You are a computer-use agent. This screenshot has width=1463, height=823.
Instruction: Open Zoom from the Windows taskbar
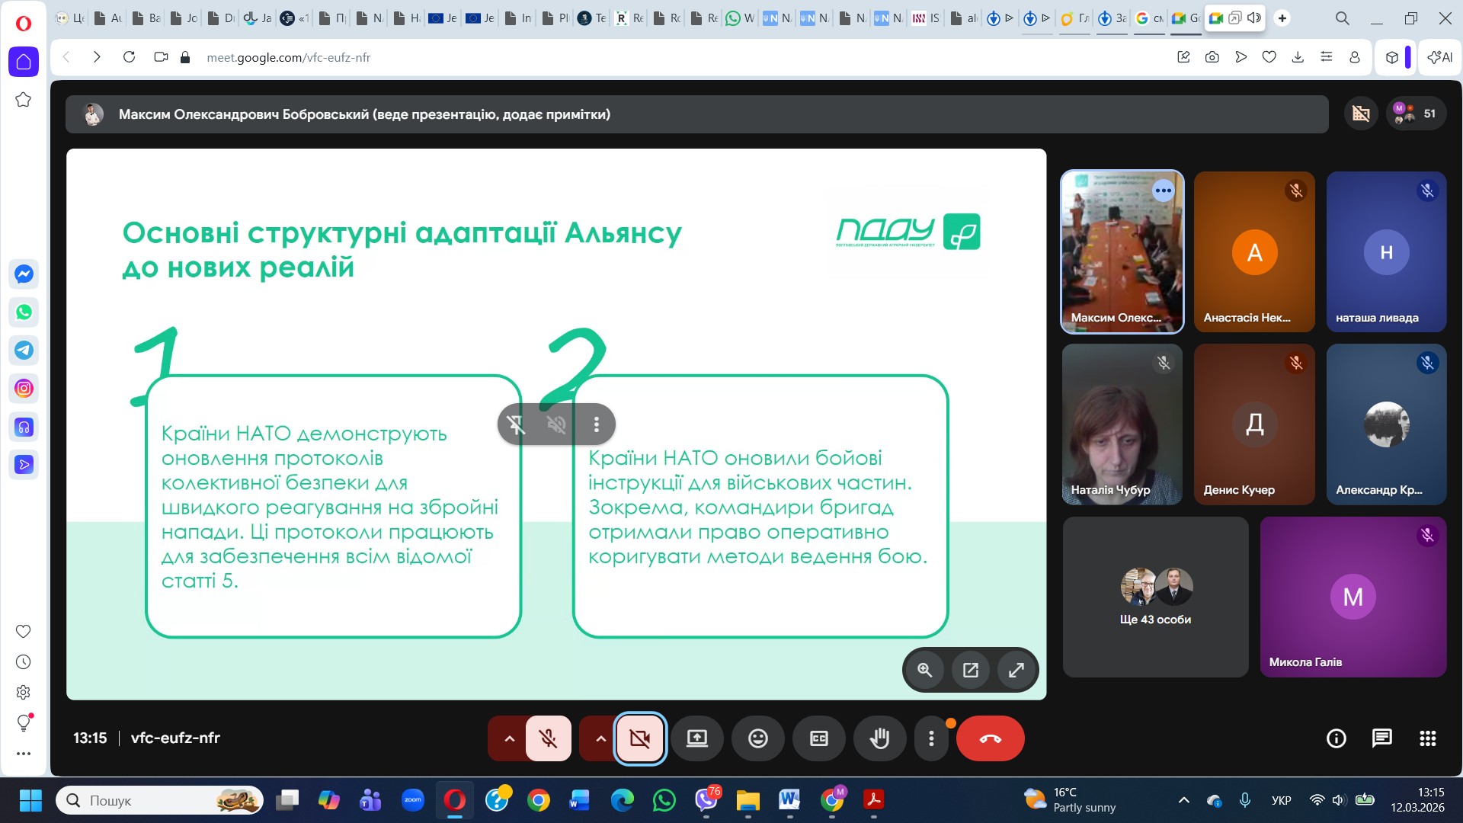[412, 800]
